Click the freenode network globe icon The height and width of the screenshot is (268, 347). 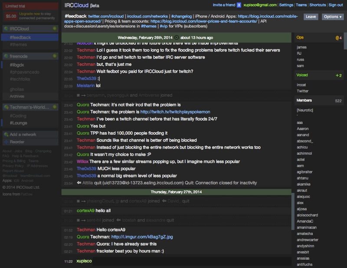(x=6, y=56)
